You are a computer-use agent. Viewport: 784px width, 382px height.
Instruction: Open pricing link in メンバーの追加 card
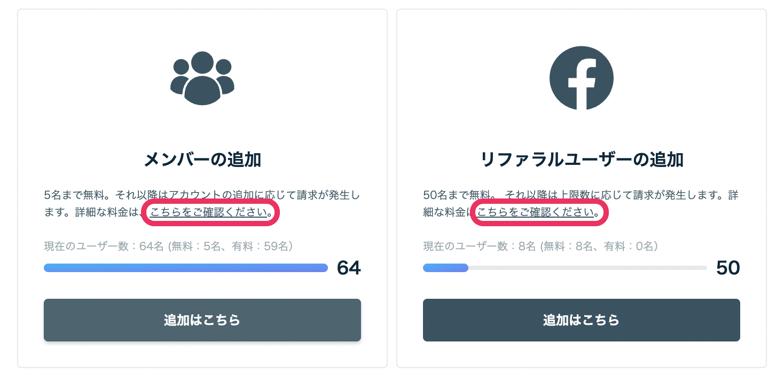(209, 212)
